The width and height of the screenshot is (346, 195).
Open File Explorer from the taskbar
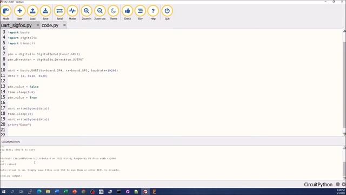pyautogui.click(x=48, y=192)
